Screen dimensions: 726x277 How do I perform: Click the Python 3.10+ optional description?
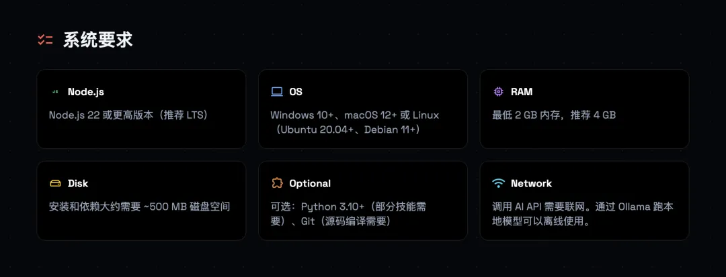(x=348, y=213)
